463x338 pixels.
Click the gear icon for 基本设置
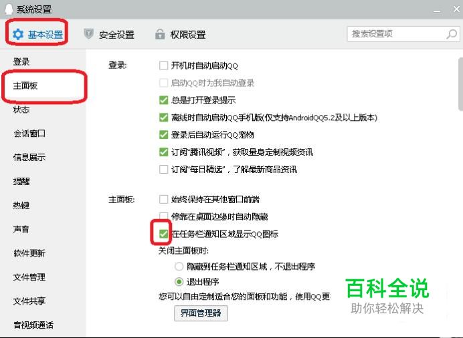[18, 35]
